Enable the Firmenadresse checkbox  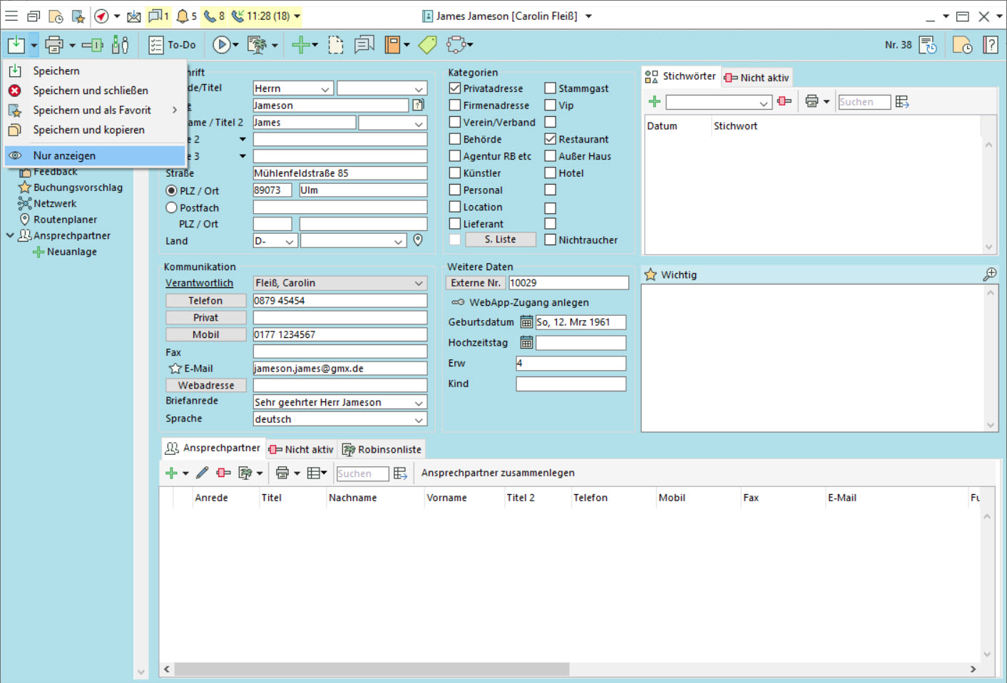(x=455, y=105)
